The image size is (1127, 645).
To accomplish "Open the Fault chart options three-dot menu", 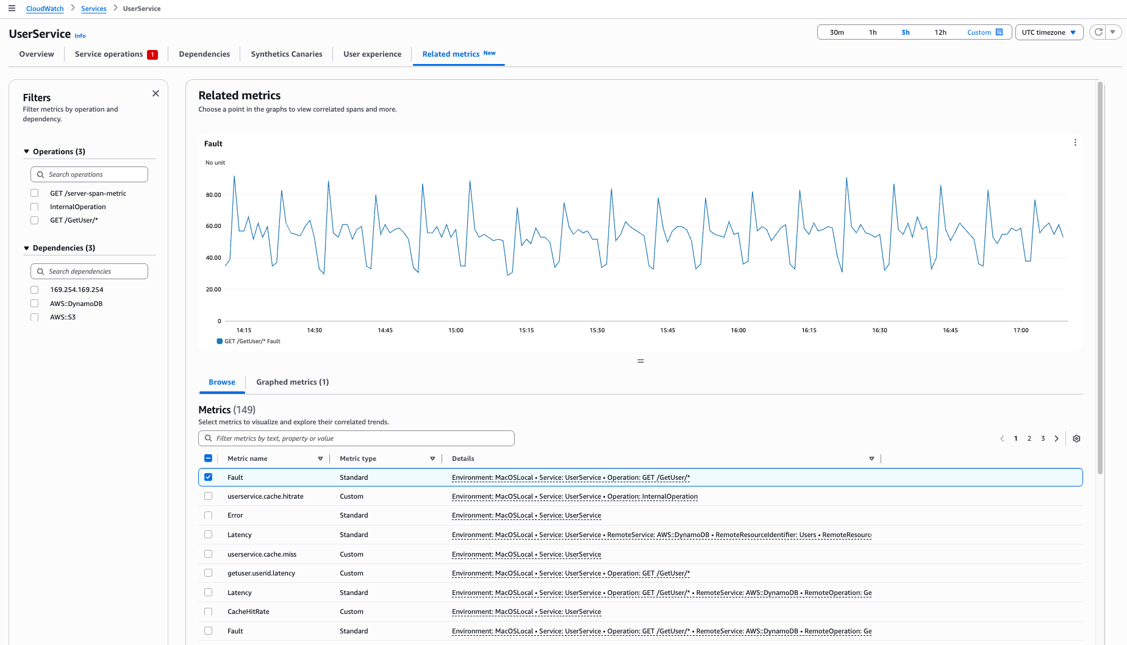I will tap(1075, 142).
